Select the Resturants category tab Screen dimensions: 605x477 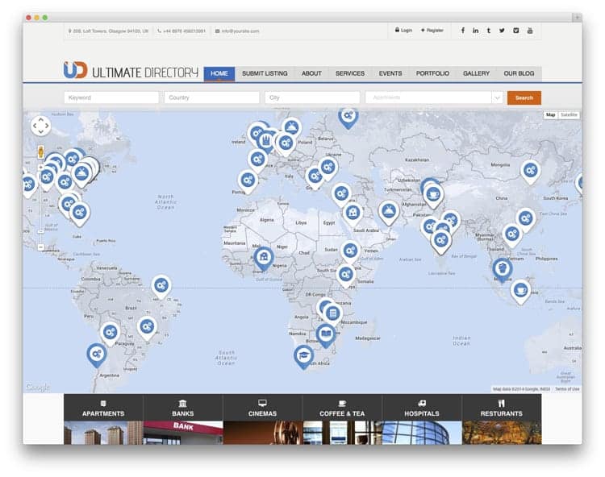[x=501, y=409]
